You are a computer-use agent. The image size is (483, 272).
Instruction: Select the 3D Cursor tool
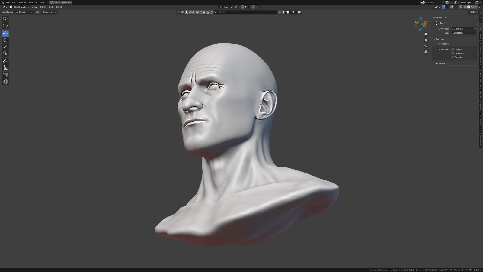[x=5, y=26]
